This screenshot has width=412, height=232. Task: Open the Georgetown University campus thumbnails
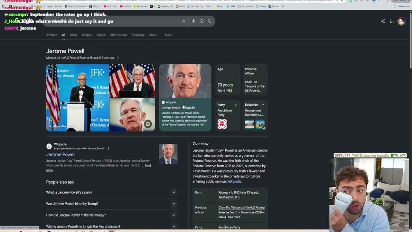[x=255, y=124]
